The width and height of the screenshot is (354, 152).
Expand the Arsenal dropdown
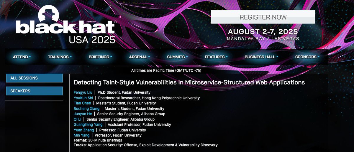coord(140,57)
